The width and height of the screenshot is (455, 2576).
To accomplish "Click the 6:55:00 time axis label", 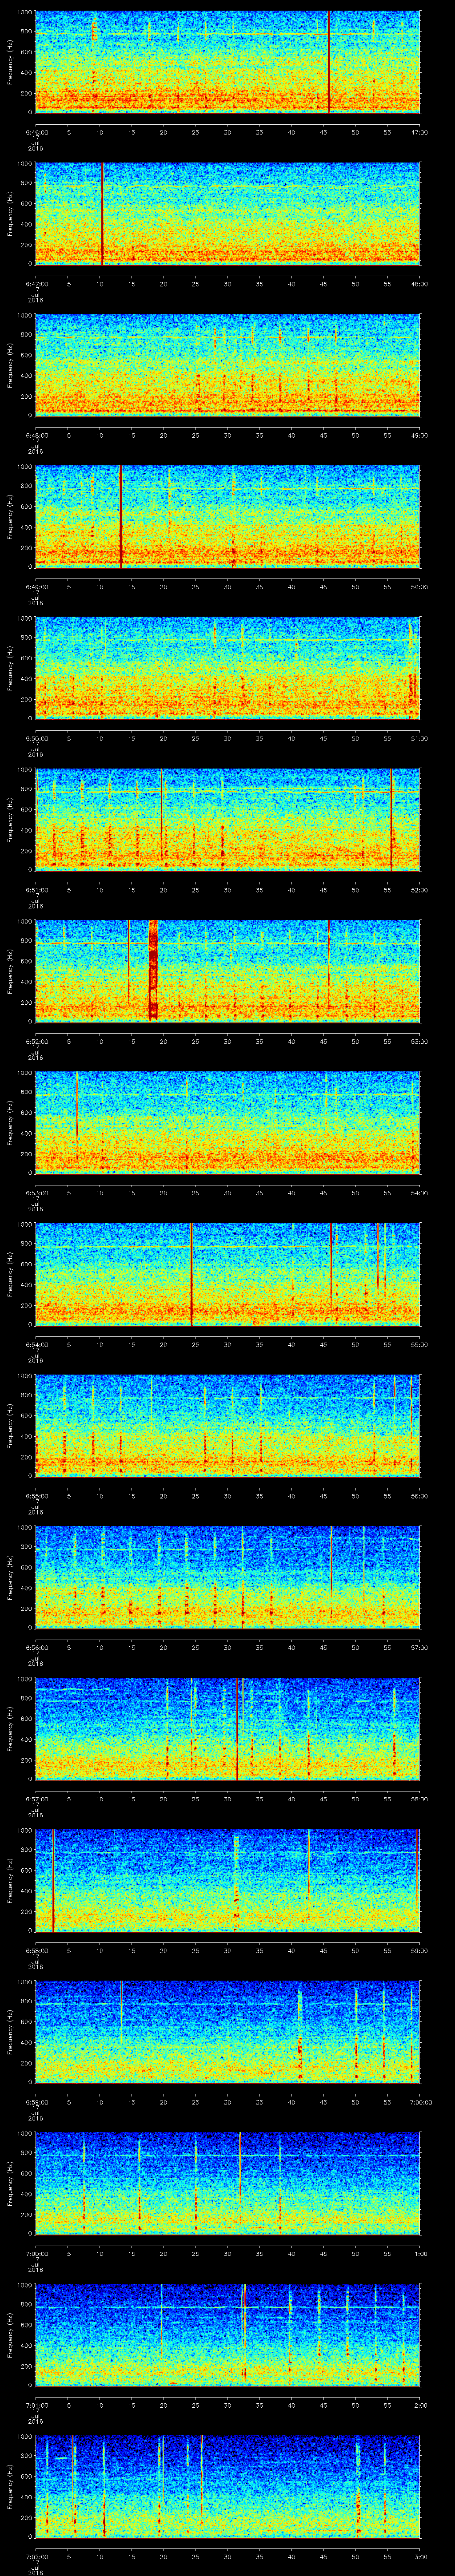I will [36, 1496].
